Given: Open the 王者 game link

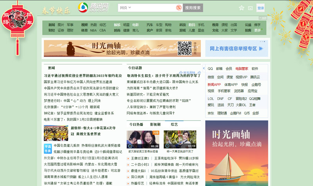Looking at the screenshot, I should point(252,105).
